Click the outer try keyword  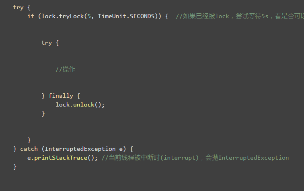pos(18,8)
